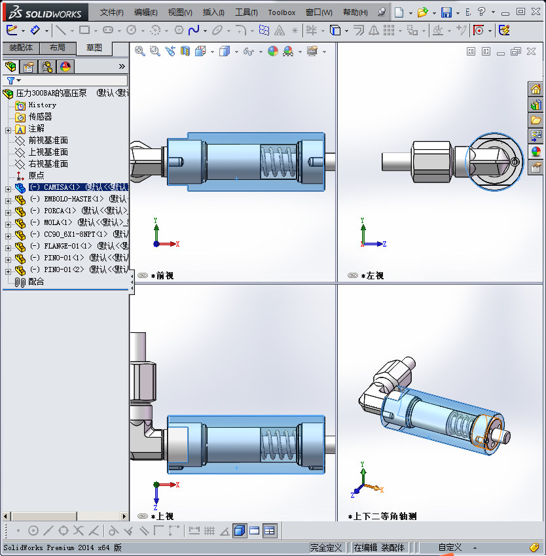Screen dimensions: 546x556
Task: Switch to the 布局 tab
Action: click(58, 48)
